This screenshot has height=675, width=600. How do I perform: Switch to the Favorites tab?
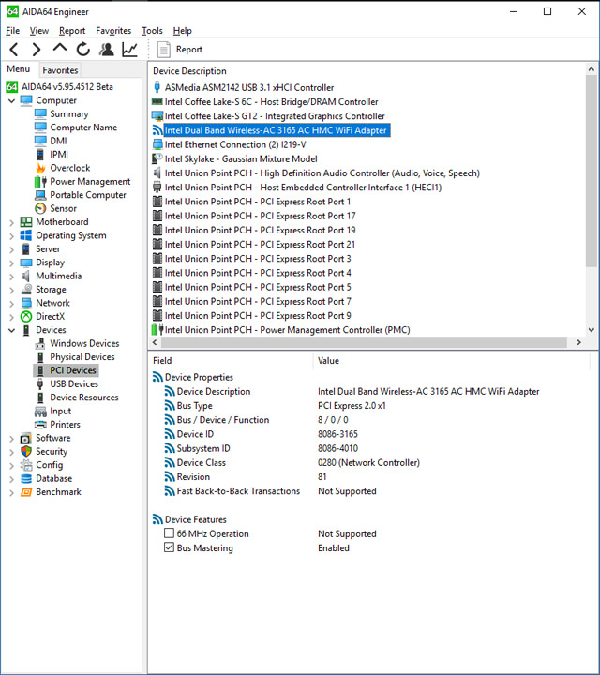(60, 70)
